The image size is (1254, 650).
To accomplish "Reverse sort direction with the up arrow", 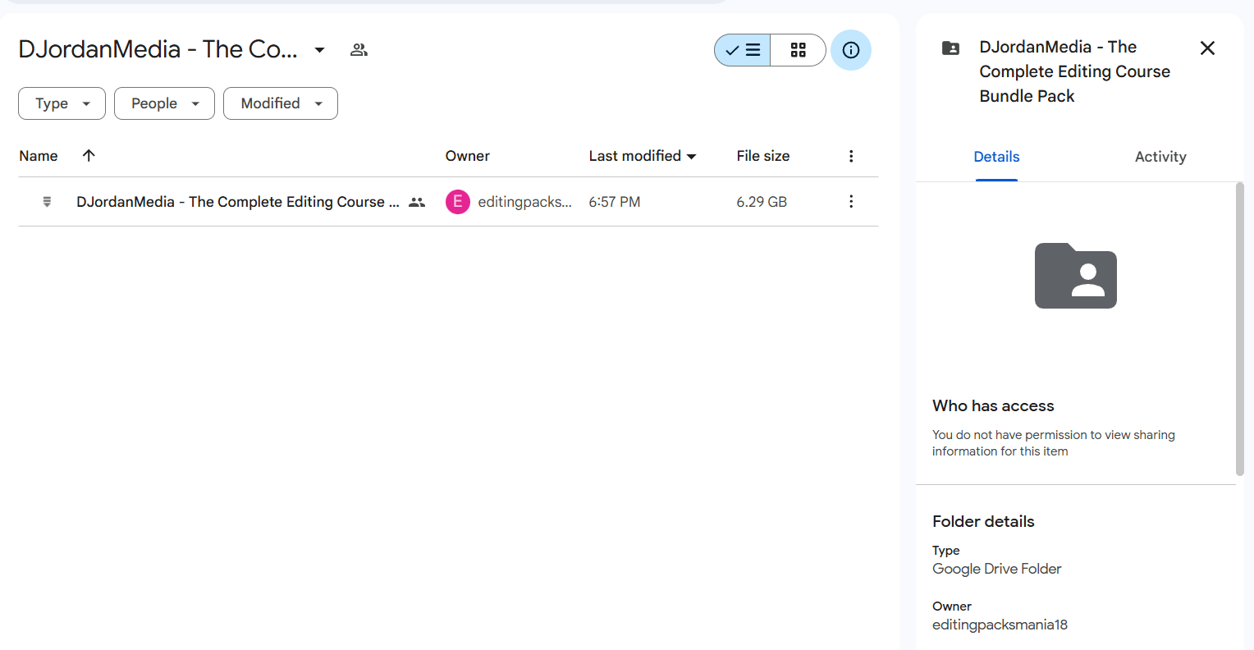I will pos(89,155).
